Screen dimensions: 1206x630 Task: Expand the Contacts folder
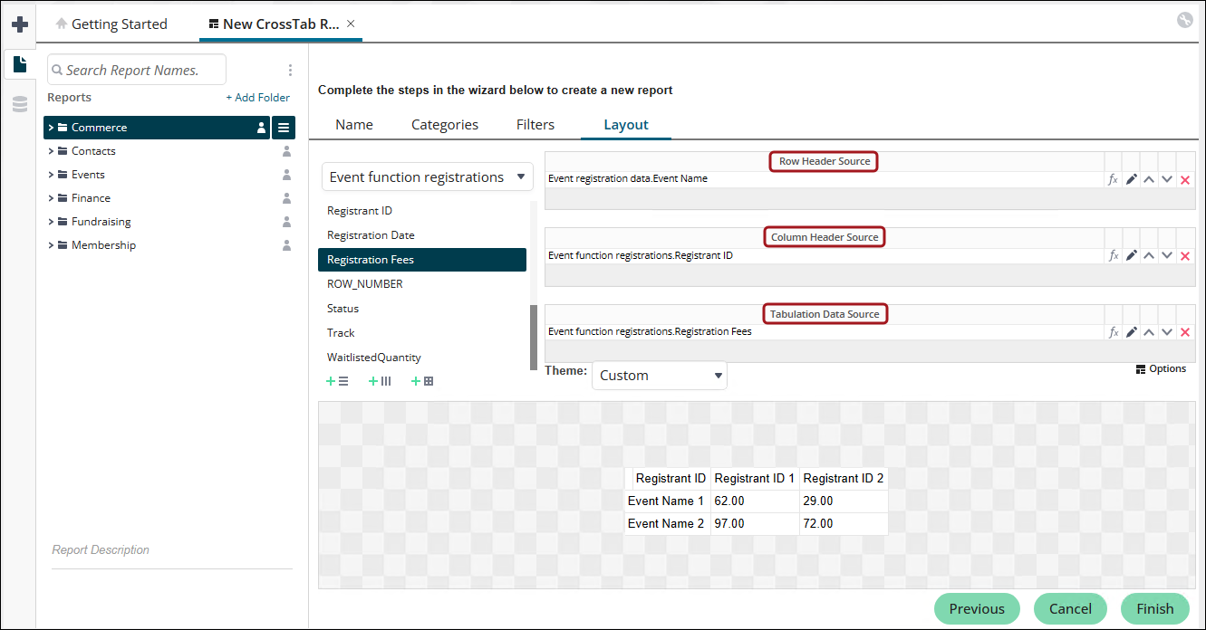click(x=52, y=151)
